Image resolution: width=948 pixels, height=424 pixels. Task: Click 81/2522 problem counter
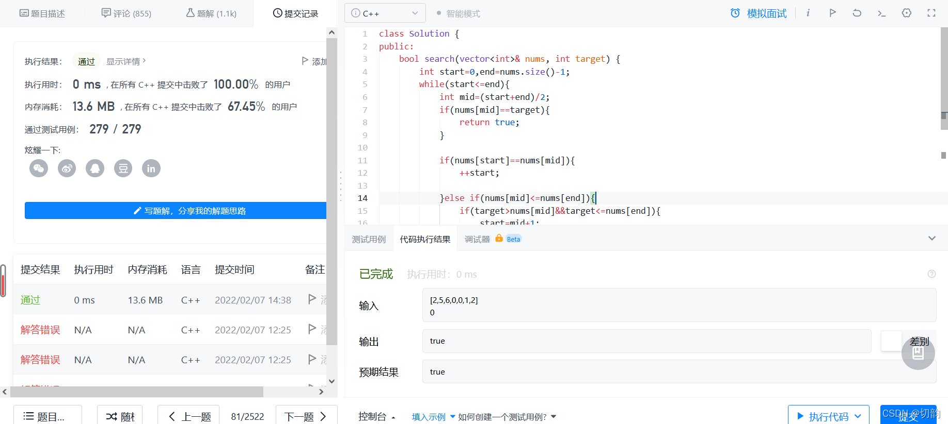tap(247, 416)
